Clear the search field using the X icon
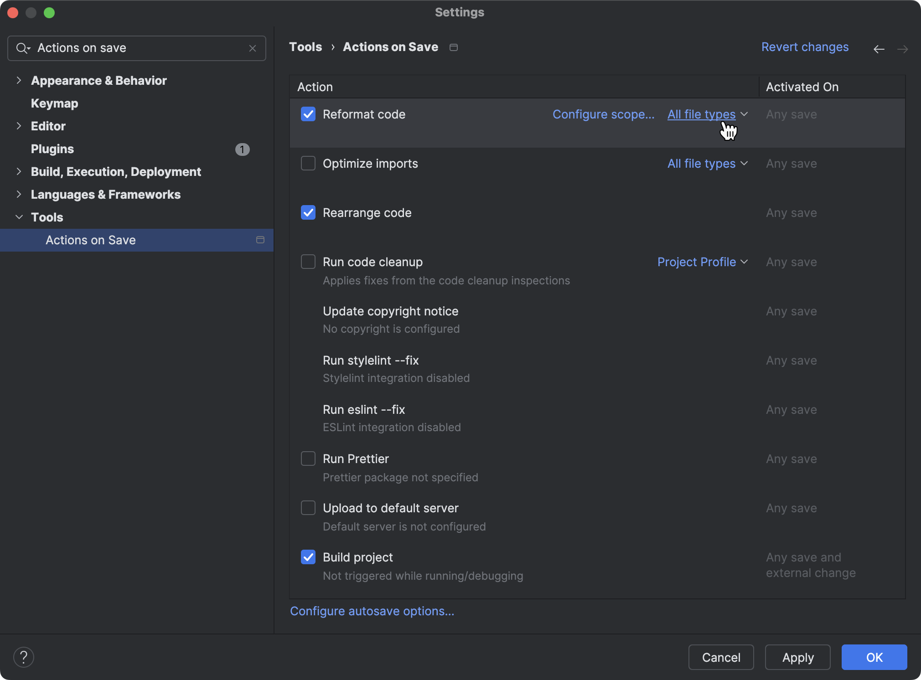The image size is (921, 680). [x=253, y=48]
